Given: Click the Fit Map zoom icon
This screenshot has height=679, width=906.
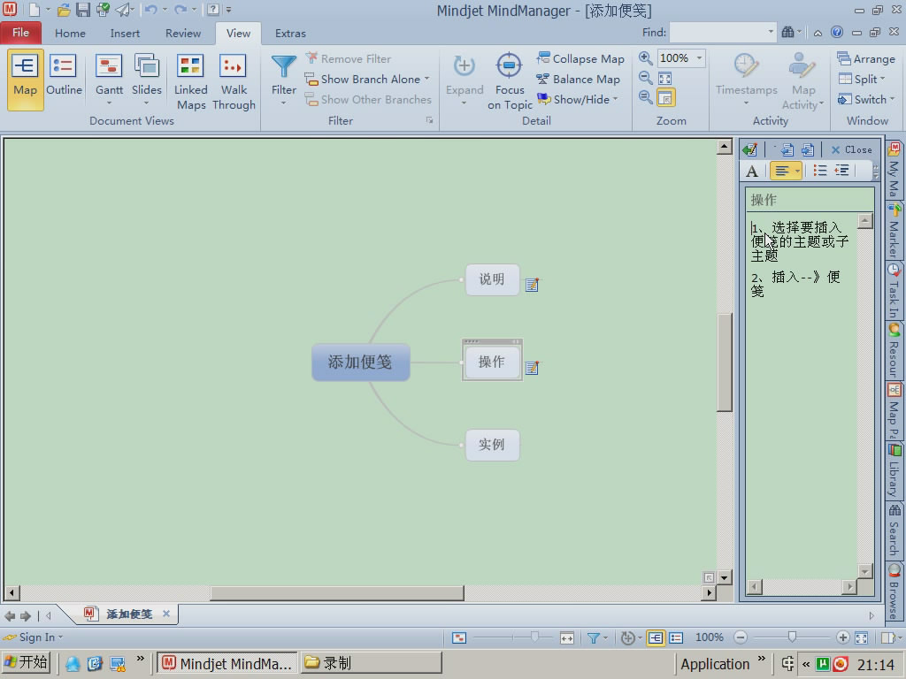Looking at the screenshot, I should click(665, 78).
